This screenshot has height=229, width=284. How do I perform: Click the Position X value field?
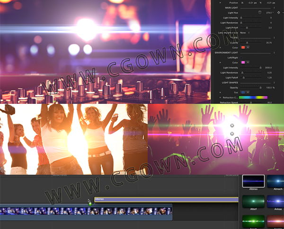(252, 3)
